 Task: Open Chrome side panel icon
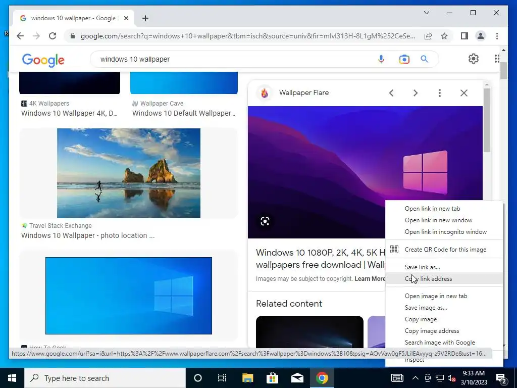(464, 36)
